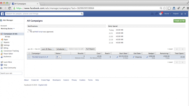This screenshot has width=189, height=106.
Task: Open Billing in sidebar
Action: 6,48
